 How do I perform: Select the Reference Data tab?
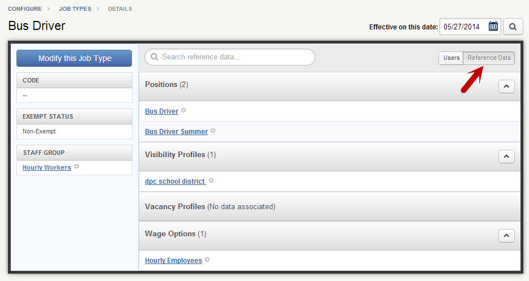coord(489,58)
